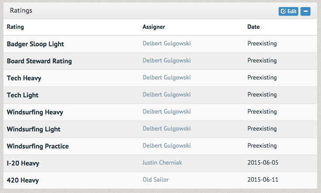Viewport: 321px width, 193px height.
Task: Select the Badger Sloop Light rating
Action: click(x=35, y=44)
